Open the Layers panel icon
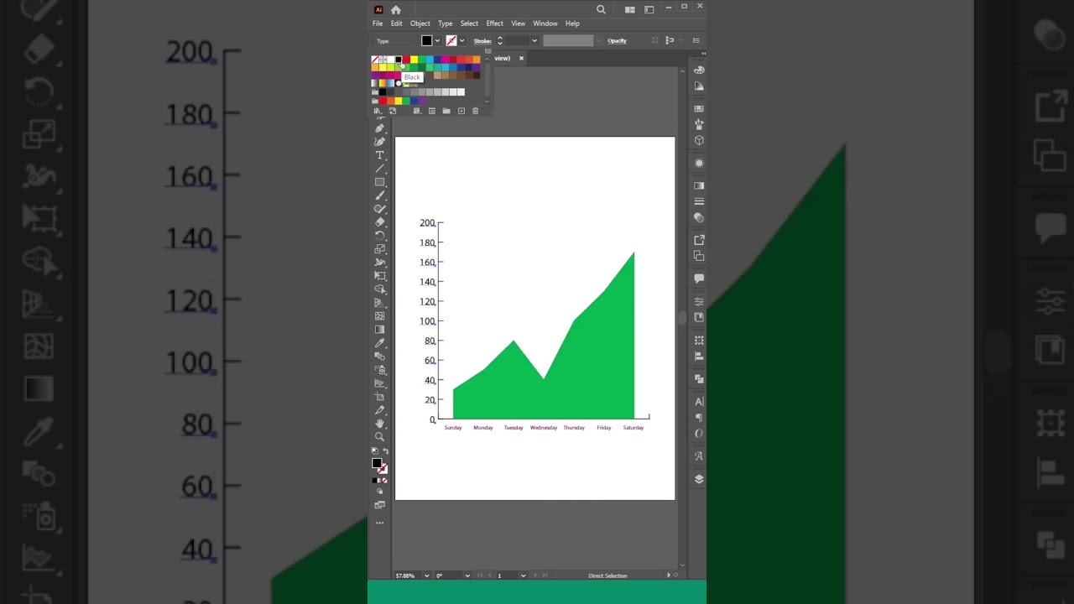The width and height of the screenshot is (1074, 604). [699, 478]
